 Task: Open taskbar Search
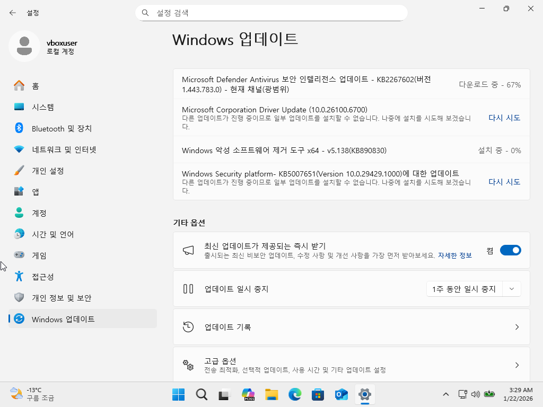[x=202, y=394]
